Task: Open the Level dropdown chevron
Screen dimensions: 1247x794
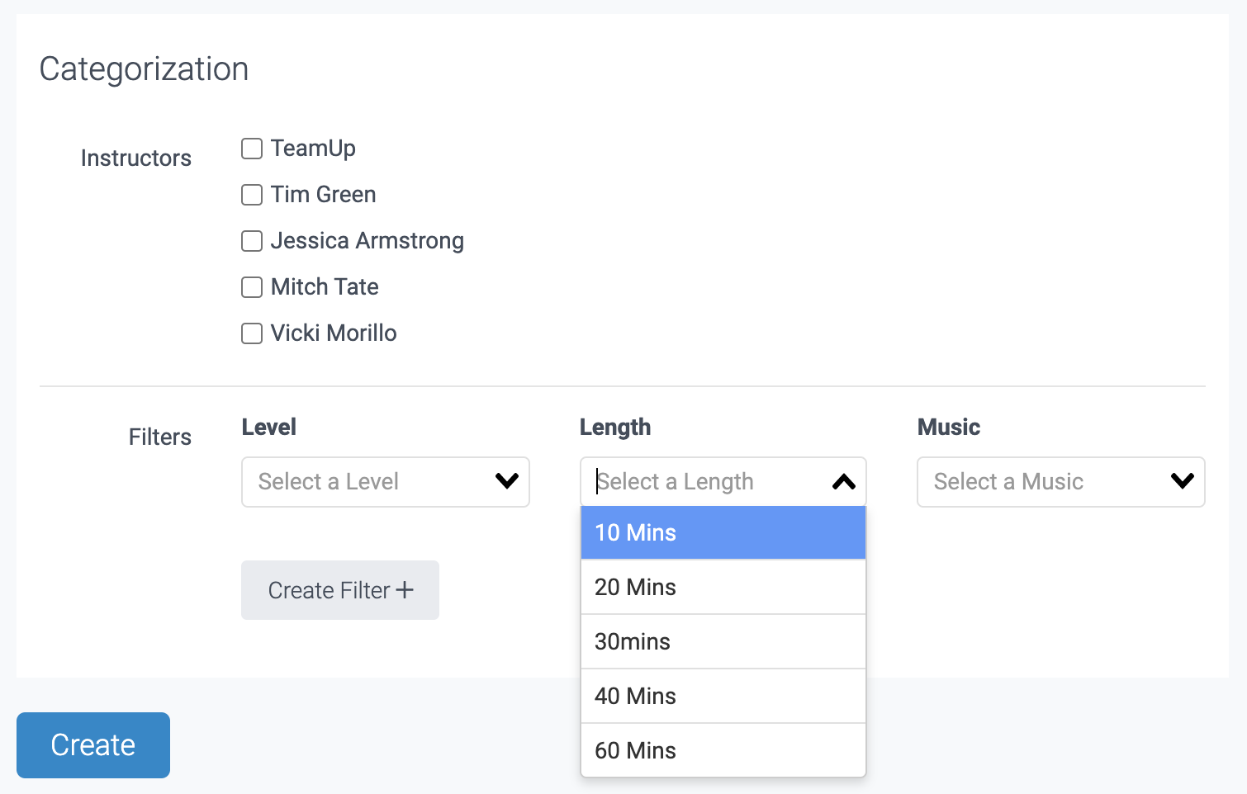Action: 507,482
